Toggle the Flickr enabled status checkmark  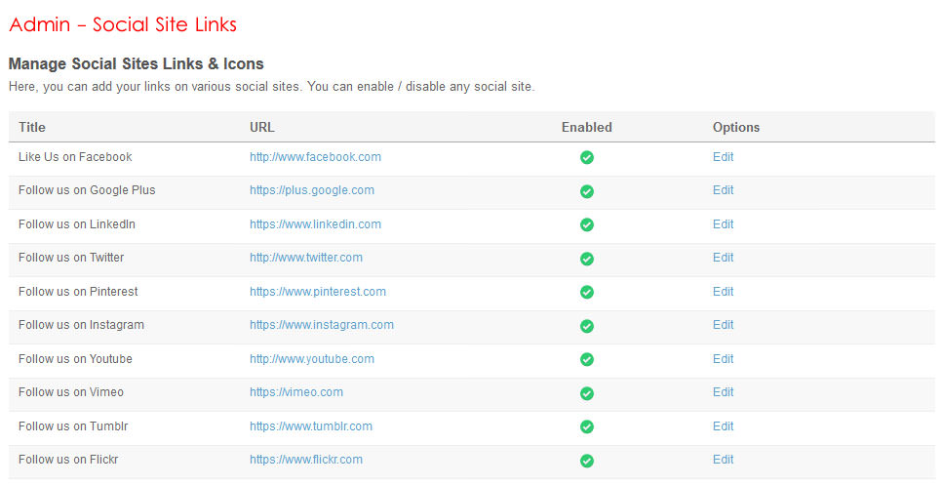(x=587, y=461)
